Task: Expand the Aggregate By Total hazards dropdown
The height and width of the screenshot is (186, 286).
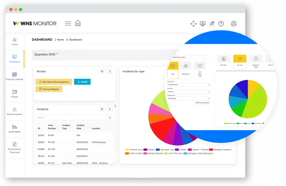Action: pos(189,98)
